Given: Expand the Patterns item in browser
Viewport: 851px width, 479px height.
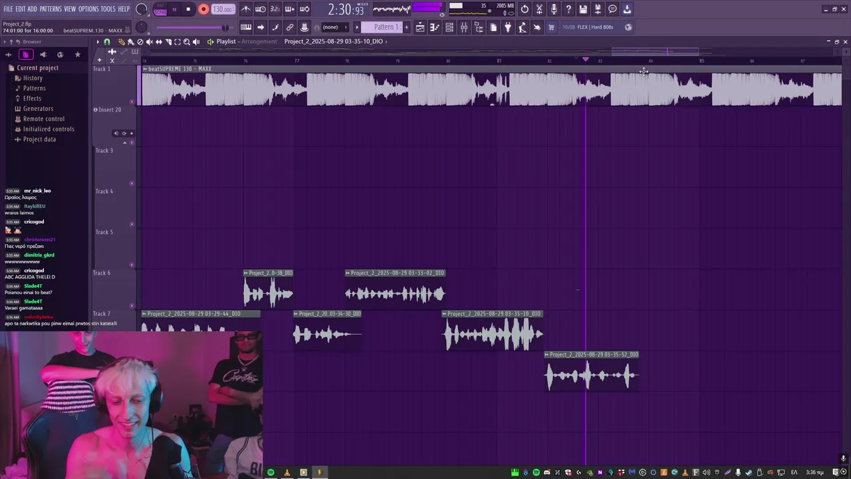Looking at the screenshot, I should [35, 88].
